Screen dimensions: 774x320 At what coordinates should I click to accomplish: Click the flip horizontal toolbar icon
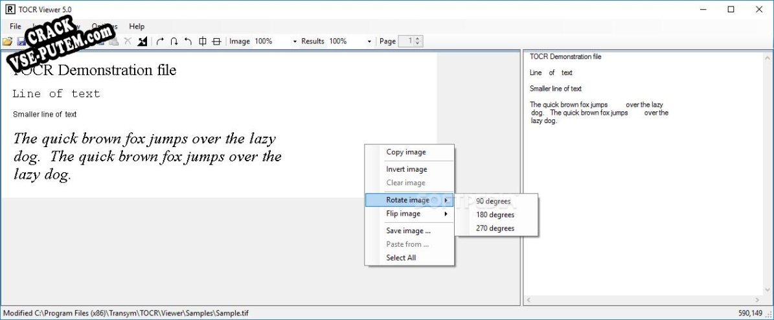(202, 41)
